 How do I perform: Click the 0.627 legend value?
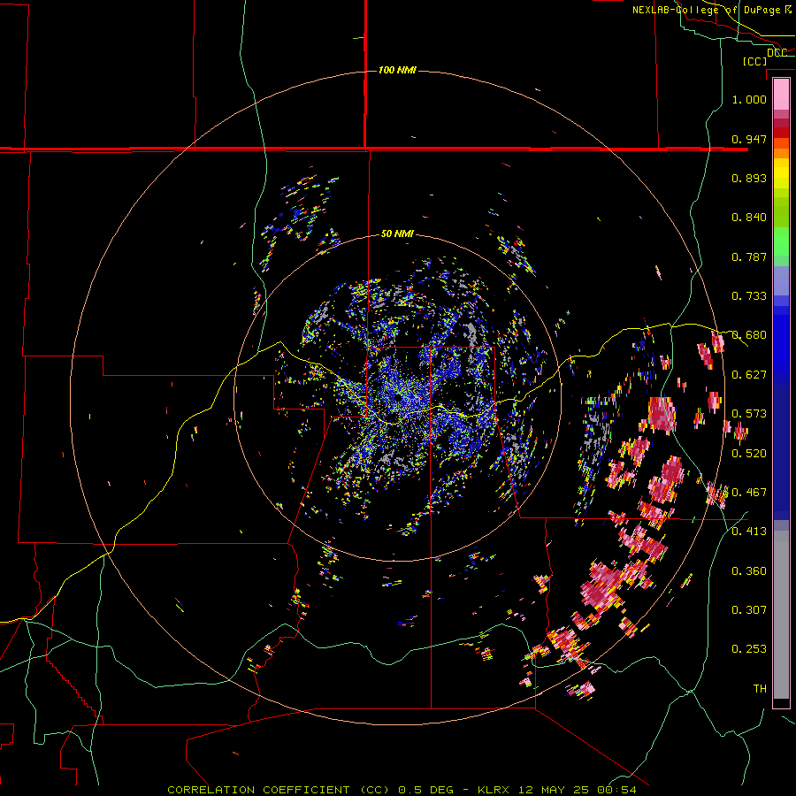[x=749, y=374]
